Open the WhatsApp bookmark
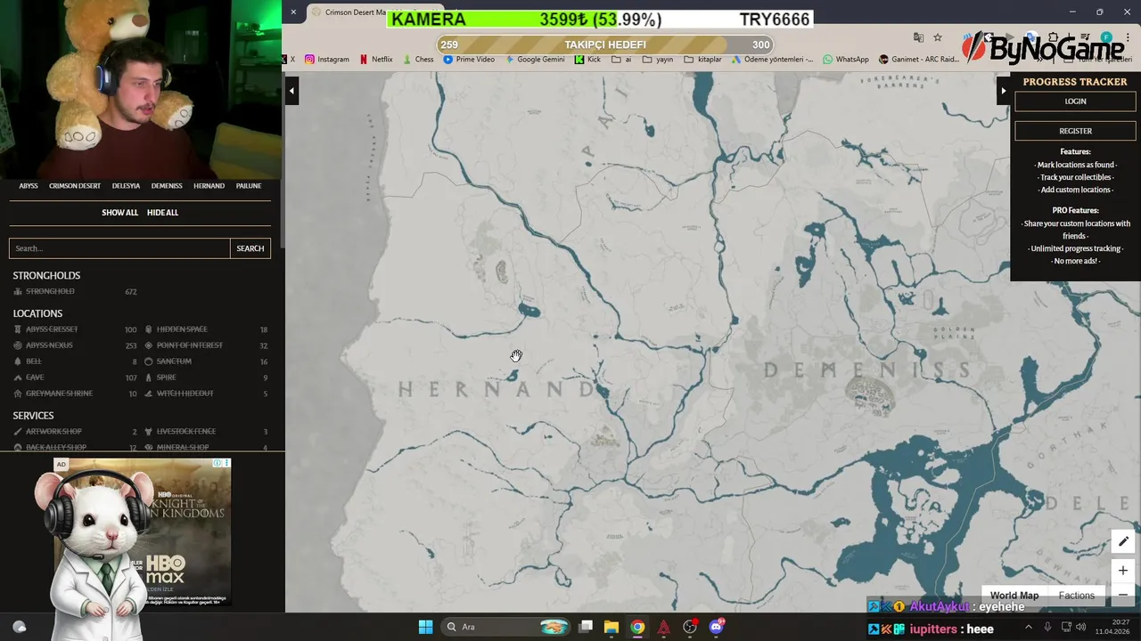The width and height of the screenshot is (1141, 641). 845,60
